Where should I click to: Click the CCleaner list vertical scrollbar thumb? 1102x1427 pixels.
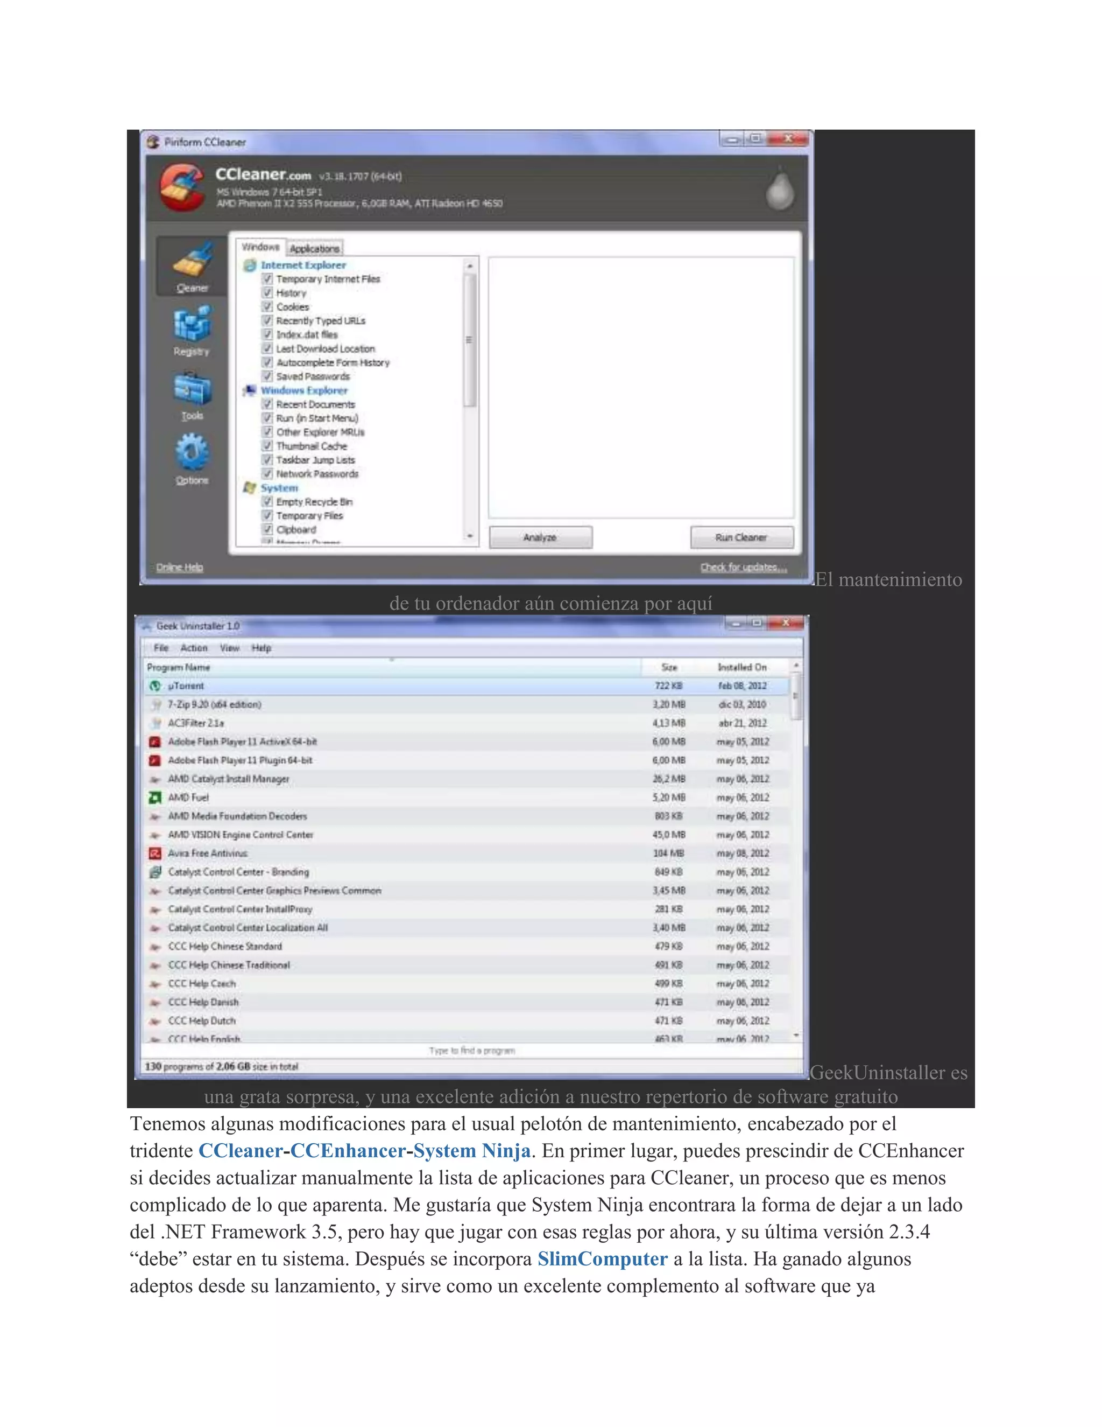tap(469, 340)
